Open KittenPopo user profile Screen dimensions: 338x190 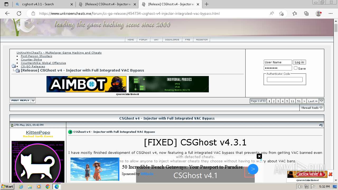pos(38,132)
